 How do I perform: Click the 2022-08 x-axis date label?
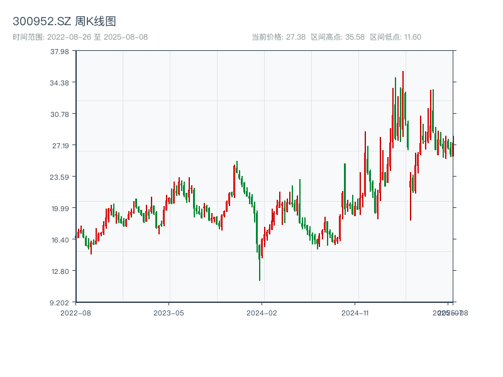[x=75, y=312]
